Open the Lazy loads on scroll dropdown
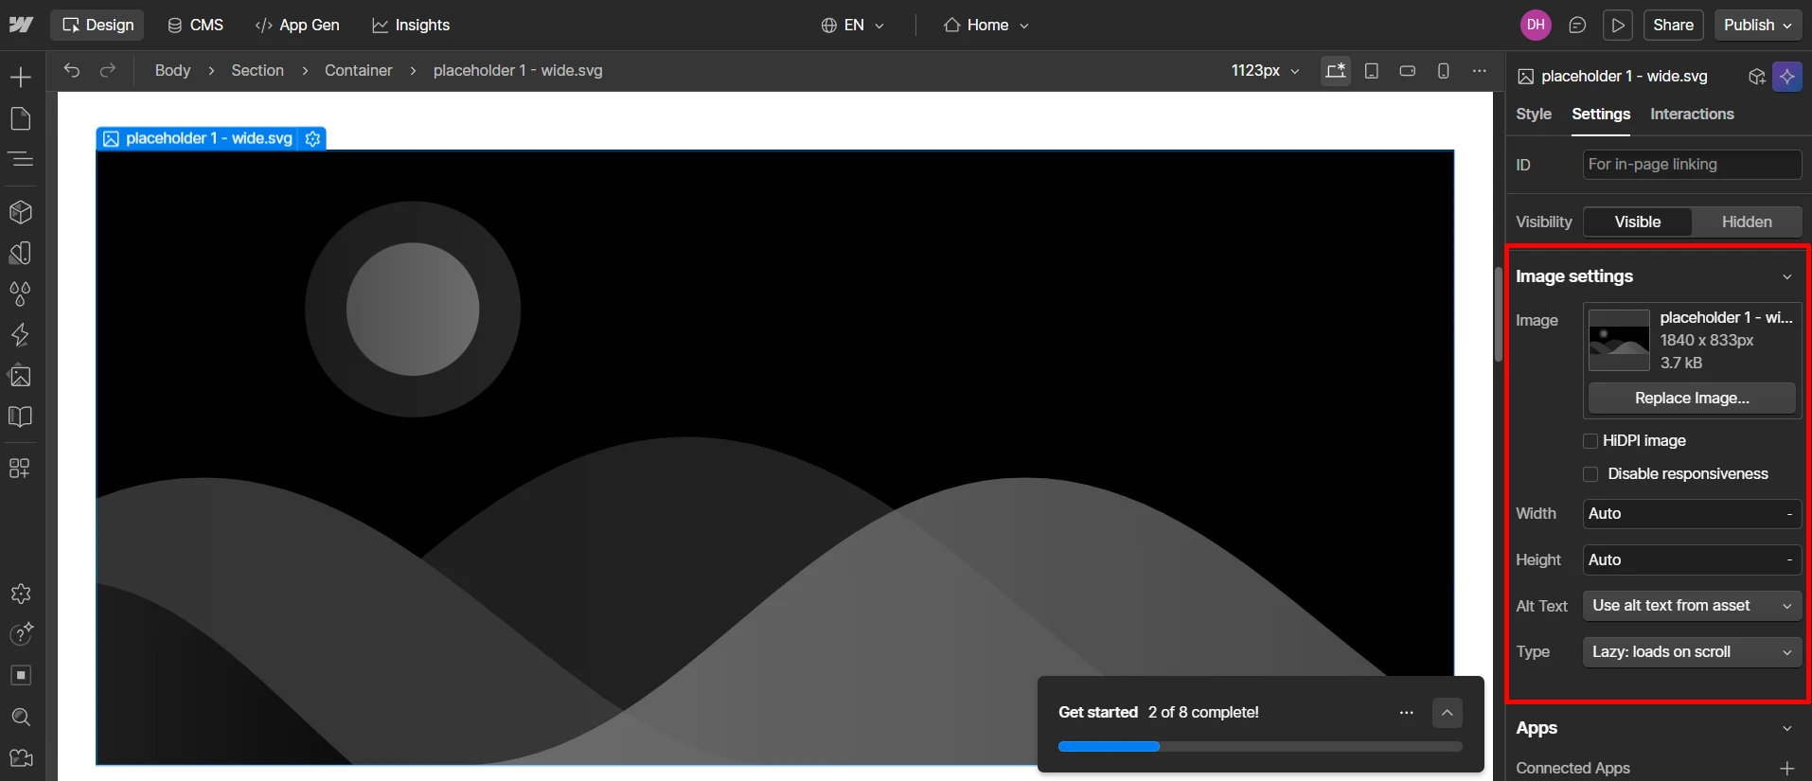 coord(1692,652)
